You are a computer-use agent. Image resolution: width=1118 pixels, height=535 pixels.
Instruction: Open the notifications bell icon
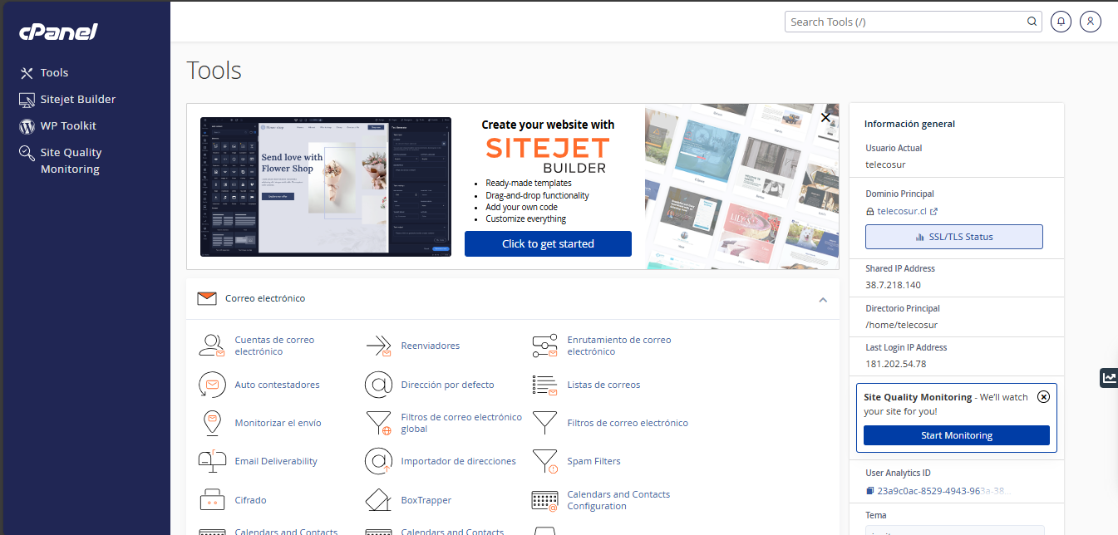pos(1061,22)
